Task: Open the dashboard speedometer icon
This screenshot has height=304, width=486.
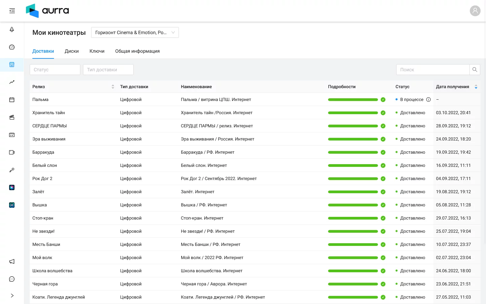Action: point(12,47)
